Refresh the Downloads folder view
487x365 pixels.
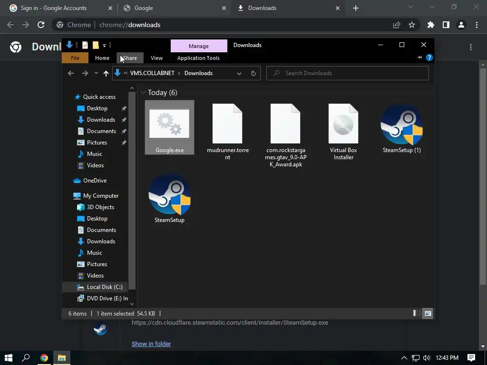pos(253,73)
